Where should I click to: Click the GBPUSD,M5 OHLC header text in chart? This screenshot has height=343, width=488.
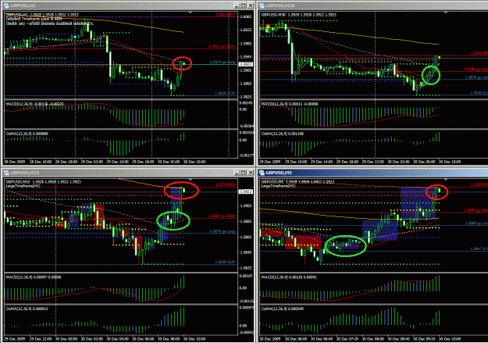297,182
